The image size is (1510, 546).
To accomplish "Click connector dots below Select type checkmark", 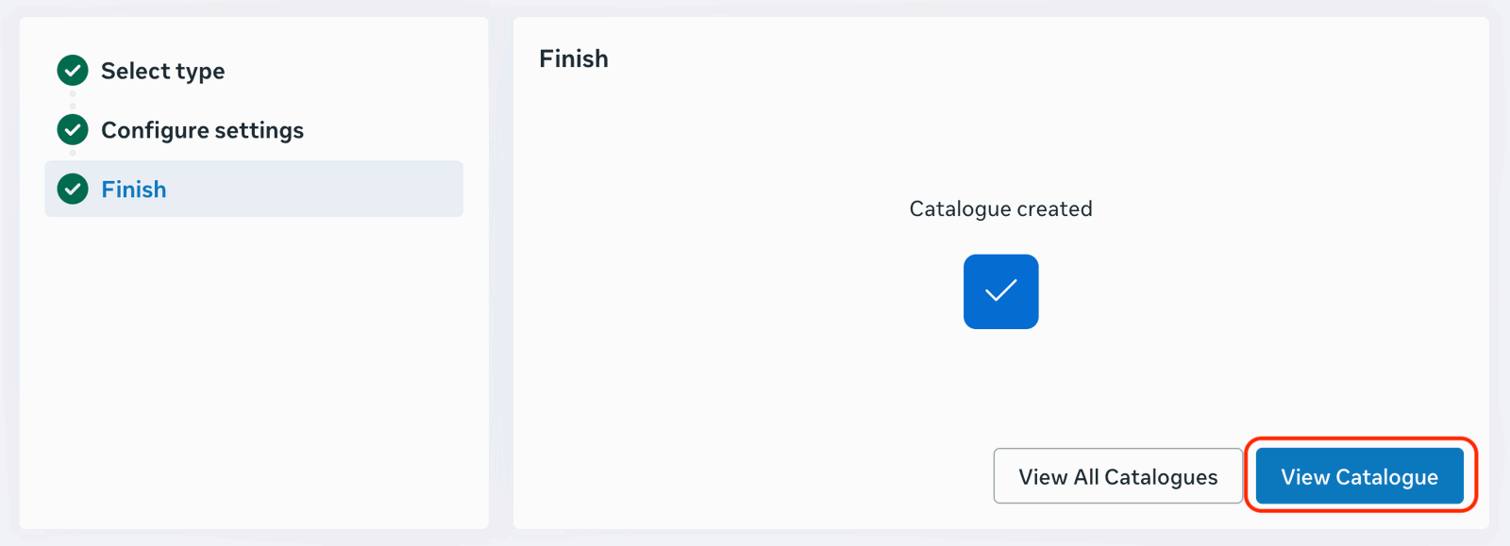I will tap(73, 99).
